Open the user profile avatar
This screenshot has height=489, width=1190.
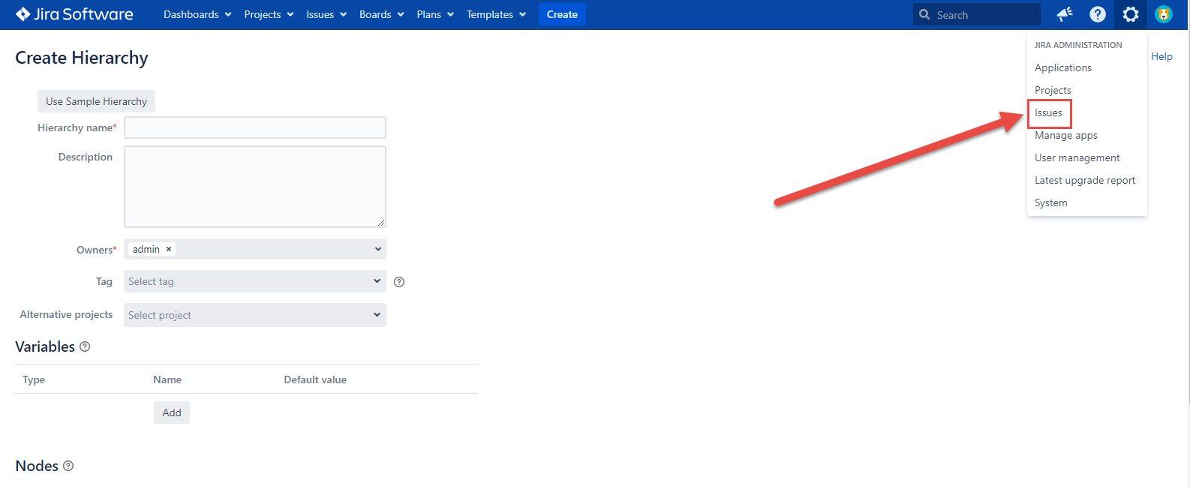[x=1163, y=14]
